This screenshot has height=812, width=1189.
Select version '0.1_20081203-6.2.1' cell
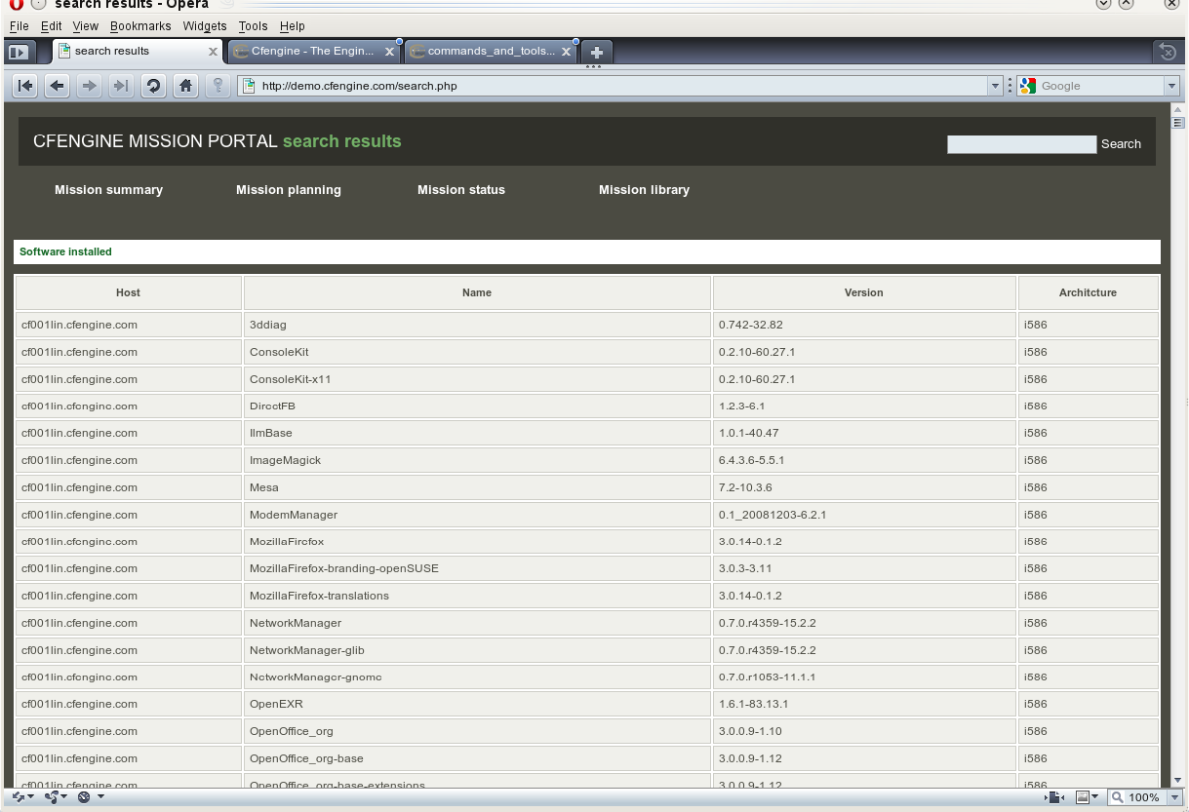click(x=864, y=515)
